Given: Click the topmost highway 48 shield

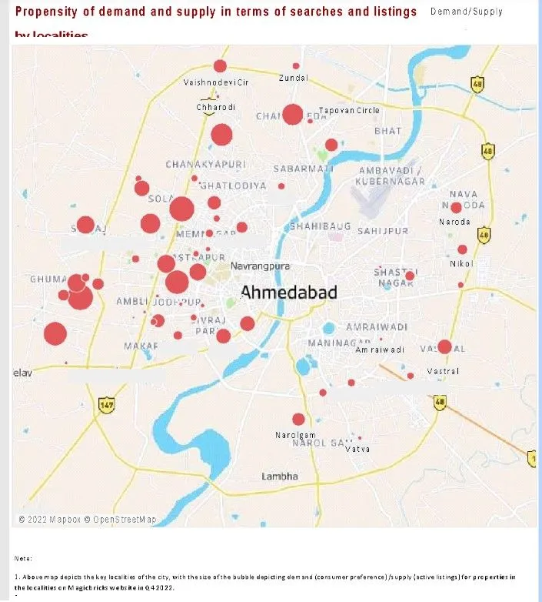Looking at the screenshot, I should (477, 84).
